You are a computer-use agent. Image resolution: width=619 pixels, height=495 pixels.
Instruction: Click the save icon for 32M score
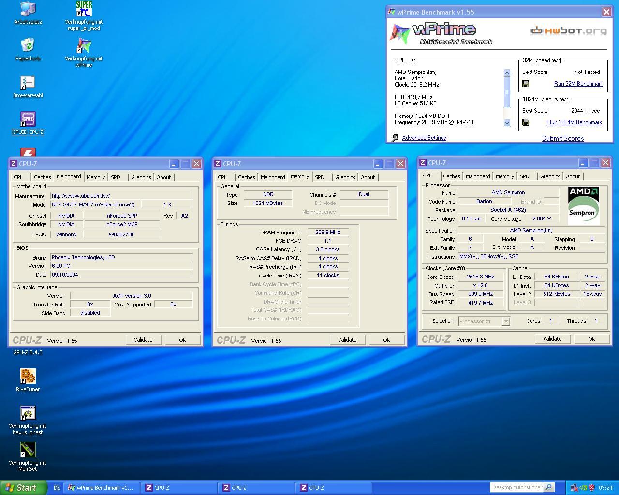(526, 84)
